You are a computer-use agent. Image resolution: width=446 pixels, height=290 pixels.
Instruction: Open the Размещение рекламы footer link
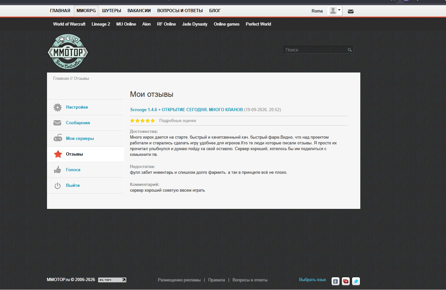coord(179,280)
